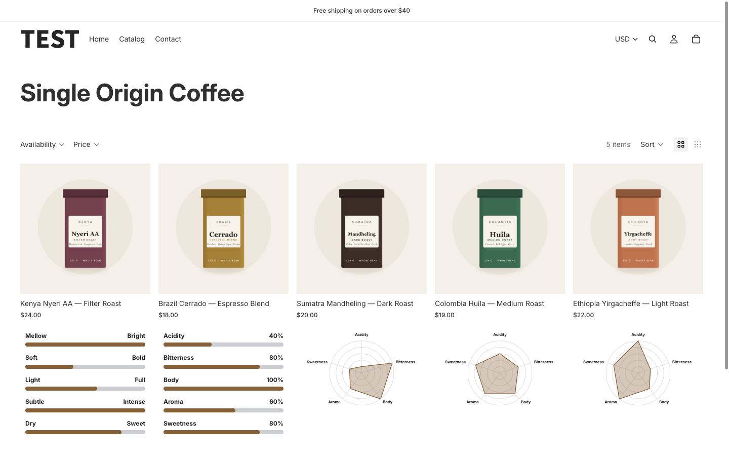The width and height of the screenshot is (729, 456).
Task: Click the Mellow–Bright flavor bar
Action: pos(85,345)
